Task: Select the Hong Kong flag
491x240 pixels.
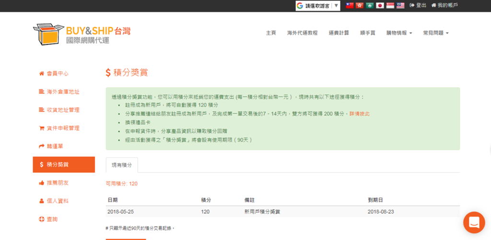Action: [x=360, y=6]
